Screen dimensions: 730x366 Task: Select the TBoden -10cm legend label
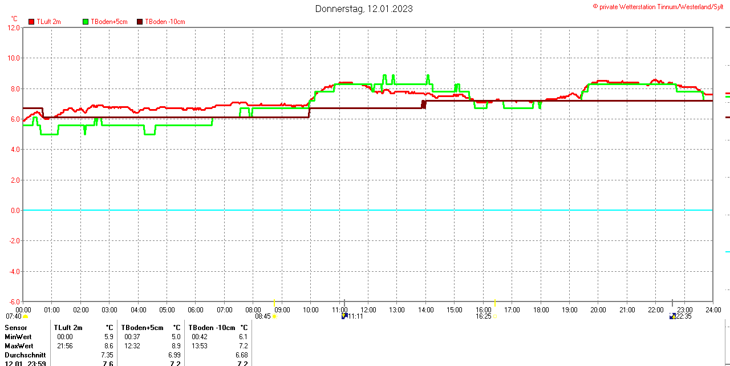(165, 22)
